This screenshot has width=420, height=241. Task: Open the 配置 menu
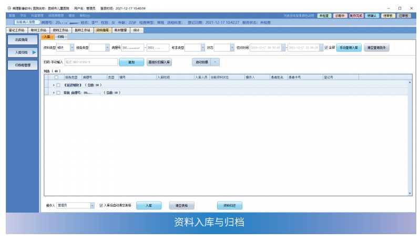12,16
